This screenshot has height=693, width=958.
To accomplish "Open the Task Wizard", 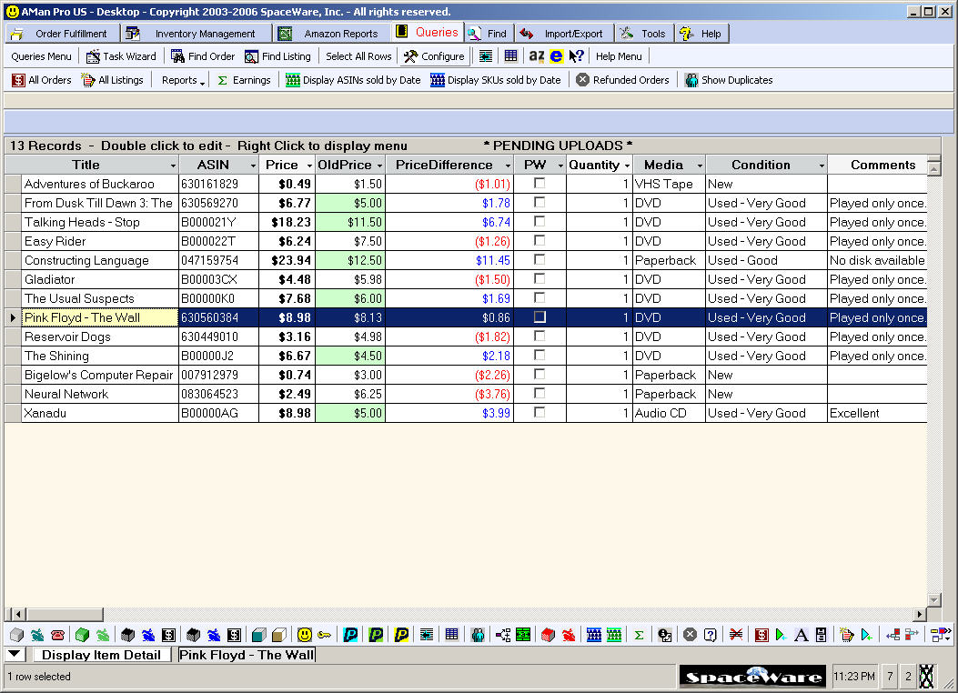I will (x=121, y=56).
